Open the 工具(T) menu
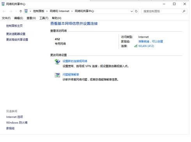Screen dimensions: 191x142 (x=44, y=18)
